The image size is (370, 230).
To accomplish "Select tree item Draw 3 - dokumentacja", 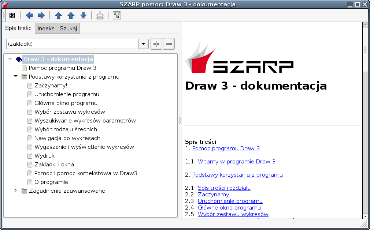I will [x=58, y=59].
